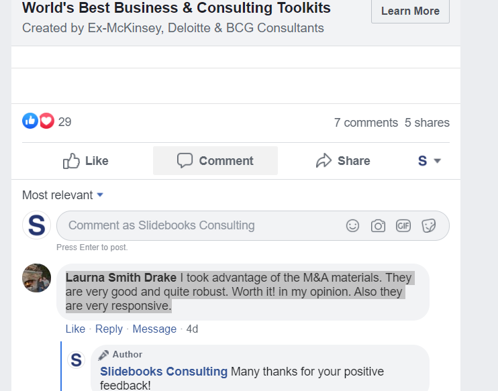
Task: View the 5 shares link
Action: [427, 123]
